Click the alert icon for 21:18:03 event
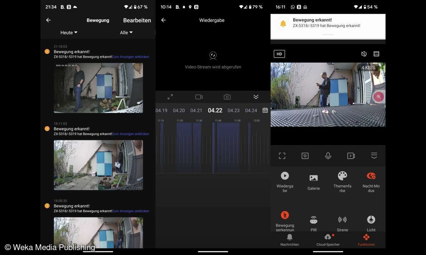This screenshot has width=426, height=255. 47,52
